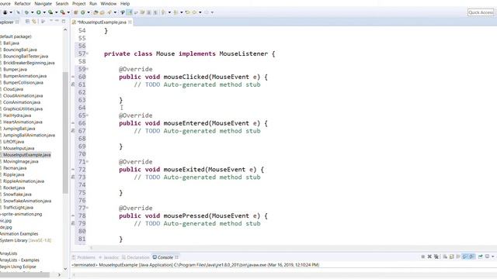Viewport: 497px width, 279px height.
Task: Toggle console Scroll Lock
Action: [x=452, y=257]
